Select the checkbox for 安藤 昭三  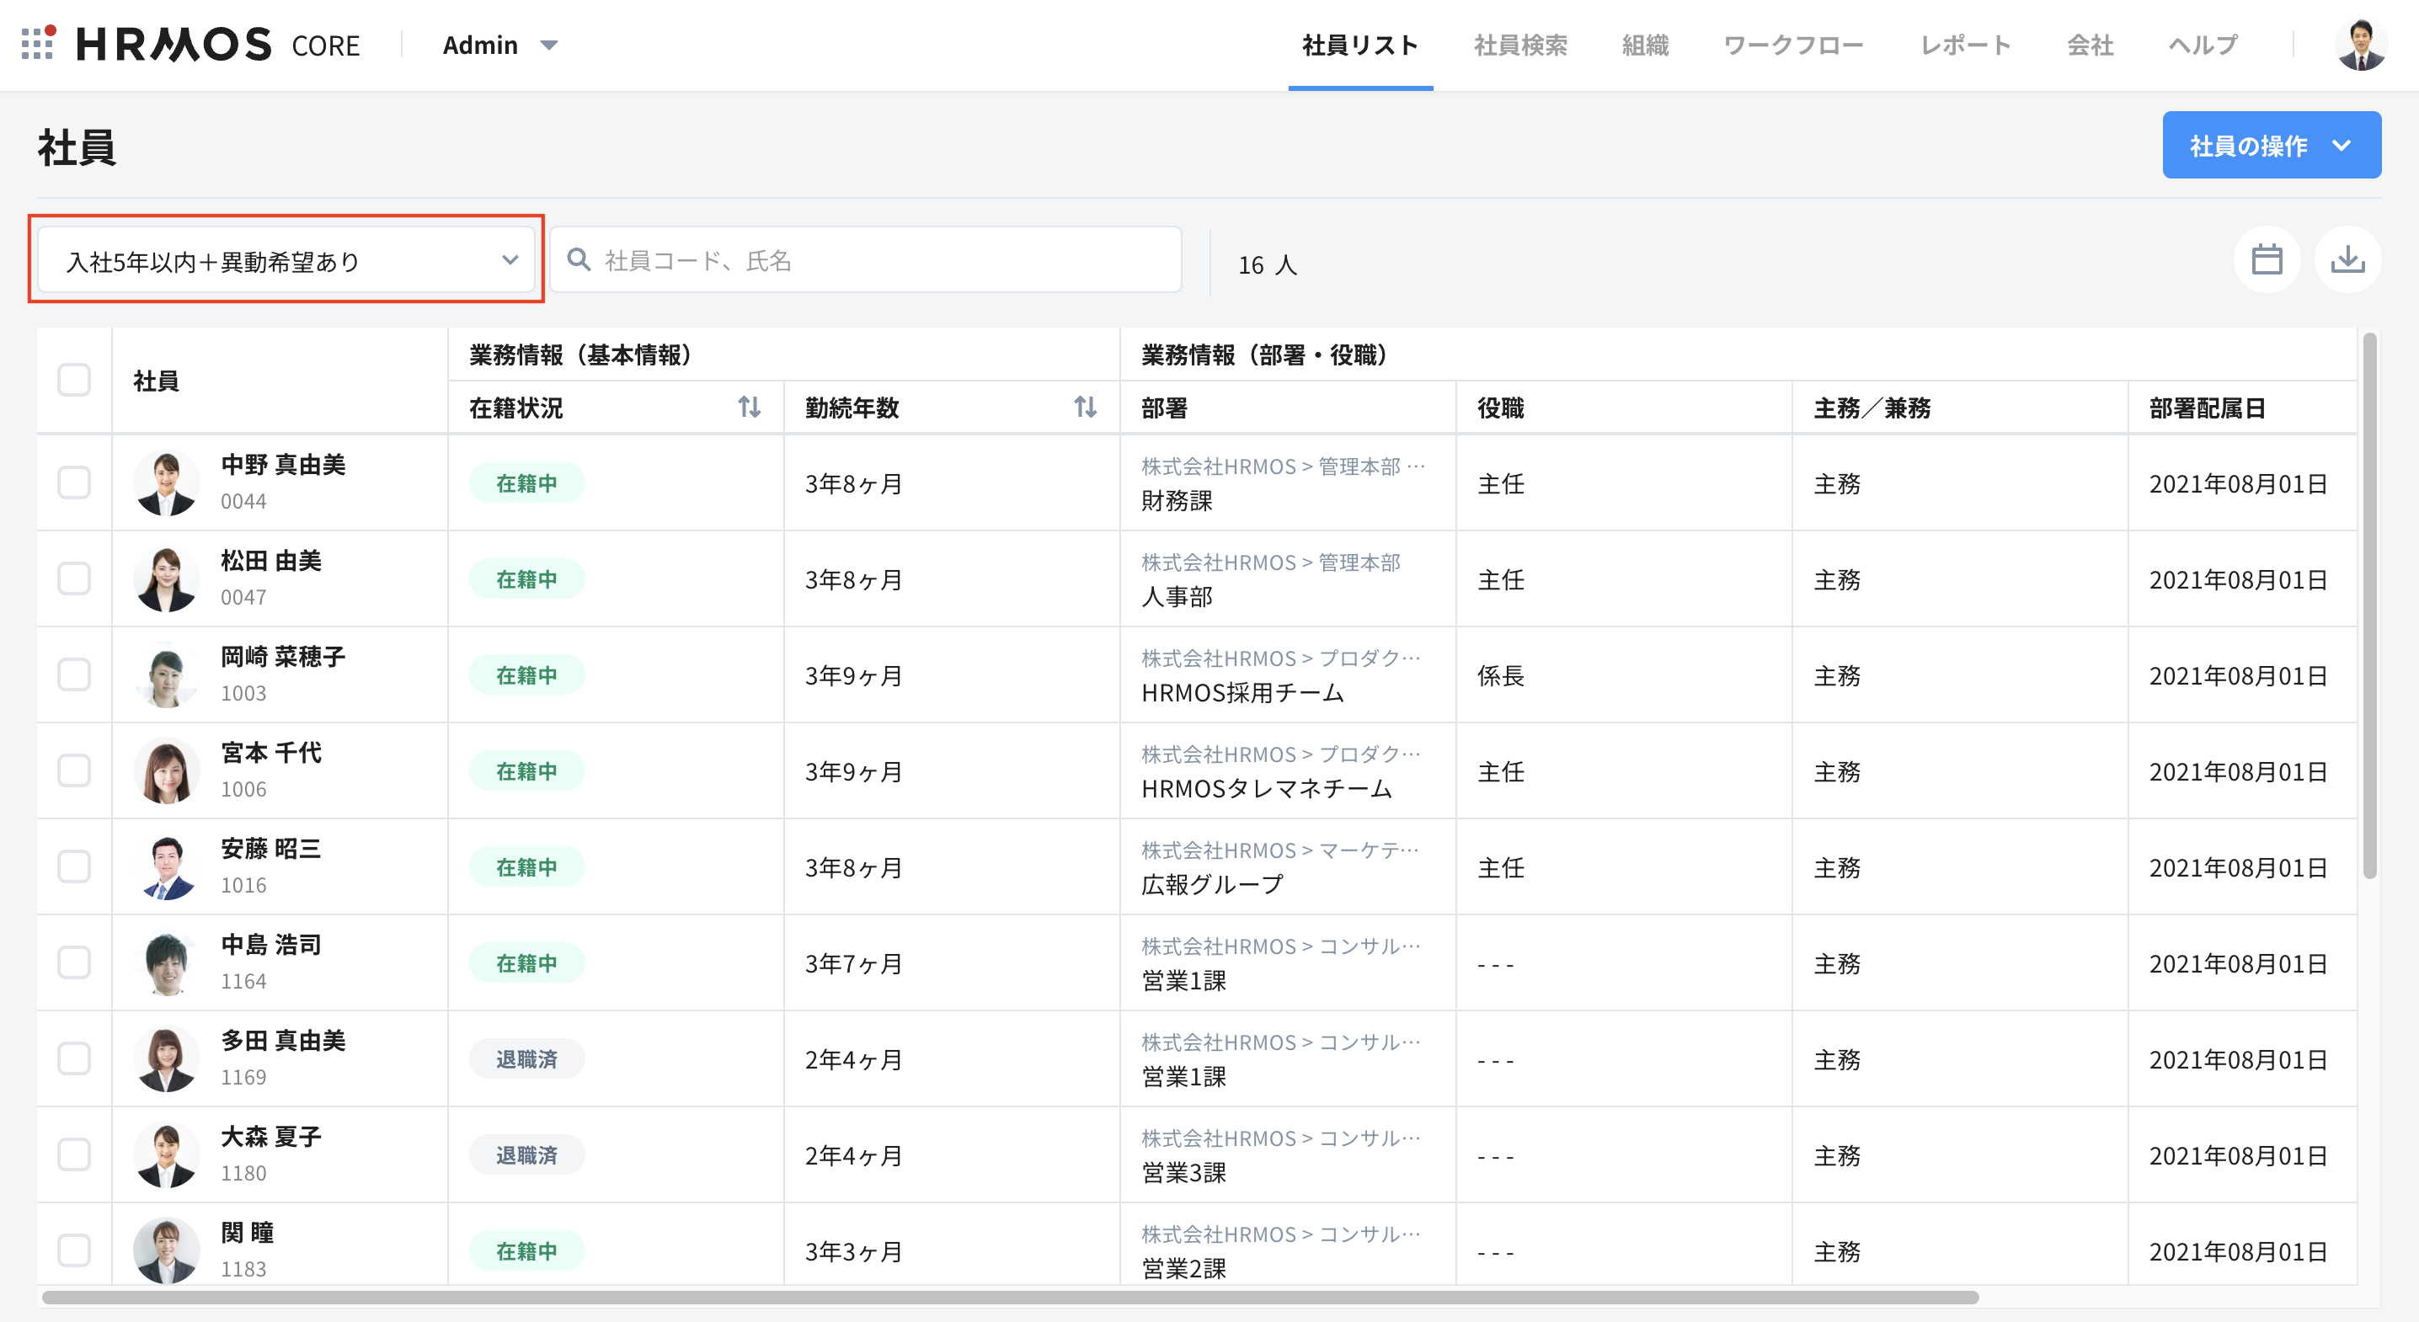click(x=74, y=866)
